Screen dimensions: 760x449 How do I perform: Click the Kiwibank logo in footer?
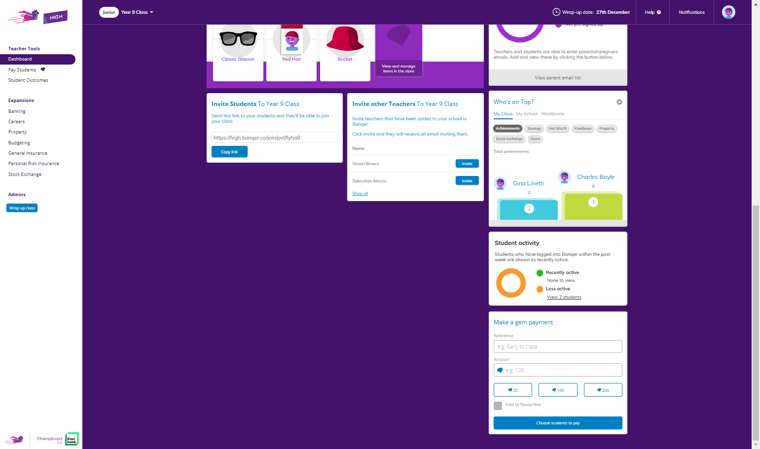click(72, 439)
